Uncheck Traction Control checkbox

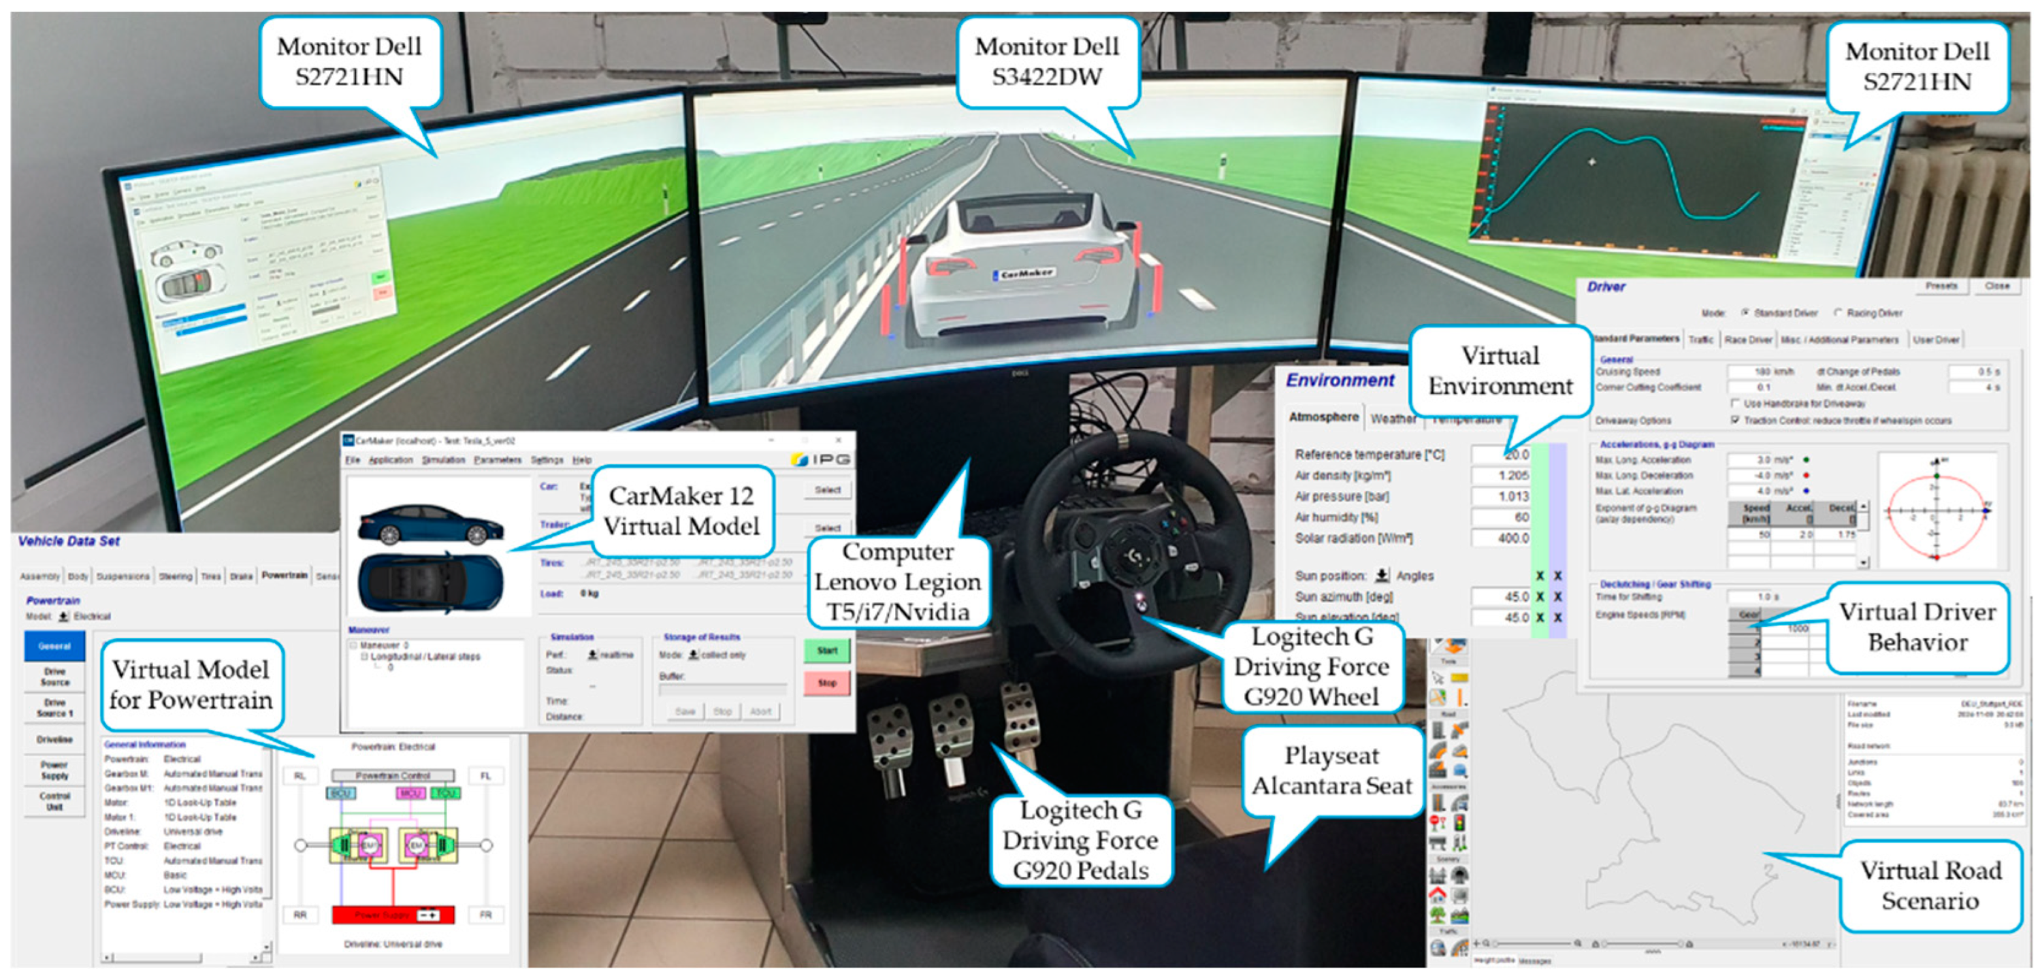pyautogui.click(x=1736, y=421)
